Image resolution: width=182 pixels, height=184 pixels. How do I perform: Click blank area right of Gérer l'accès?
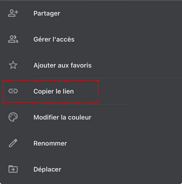click(x=127, y=39)
